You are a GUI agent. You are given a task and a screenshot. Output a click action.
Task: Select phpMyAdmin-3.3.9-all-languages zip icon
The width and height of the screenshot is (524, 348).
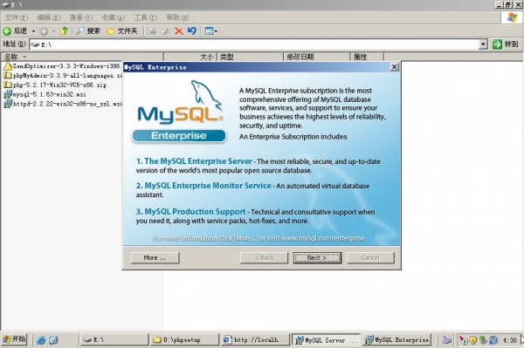point(7,75)
